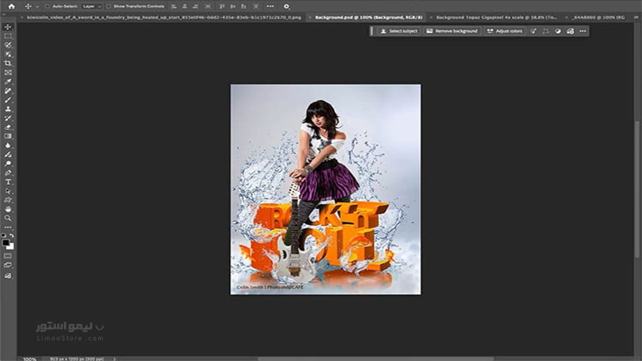Select the Brush tool
Screen dimensions: 642x361
tap(8, 100)
